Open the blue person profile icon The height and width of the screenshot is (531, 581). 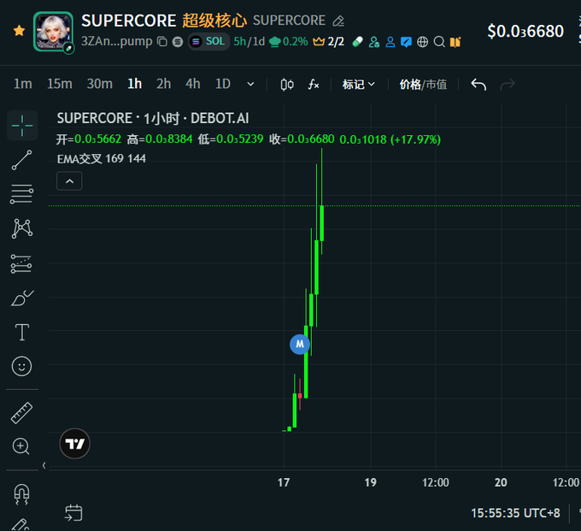point(390,42)
